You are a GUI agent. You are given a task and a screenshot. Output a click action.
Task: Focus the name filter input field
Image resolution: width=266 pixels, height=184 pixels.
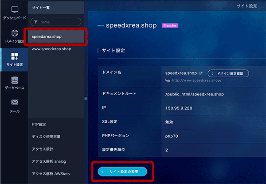(56, 22)
